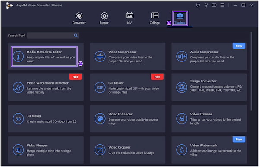259x167 pixels.
Task: Click "Merge multiple clips into a single piece"
Action: coord(49,153)
